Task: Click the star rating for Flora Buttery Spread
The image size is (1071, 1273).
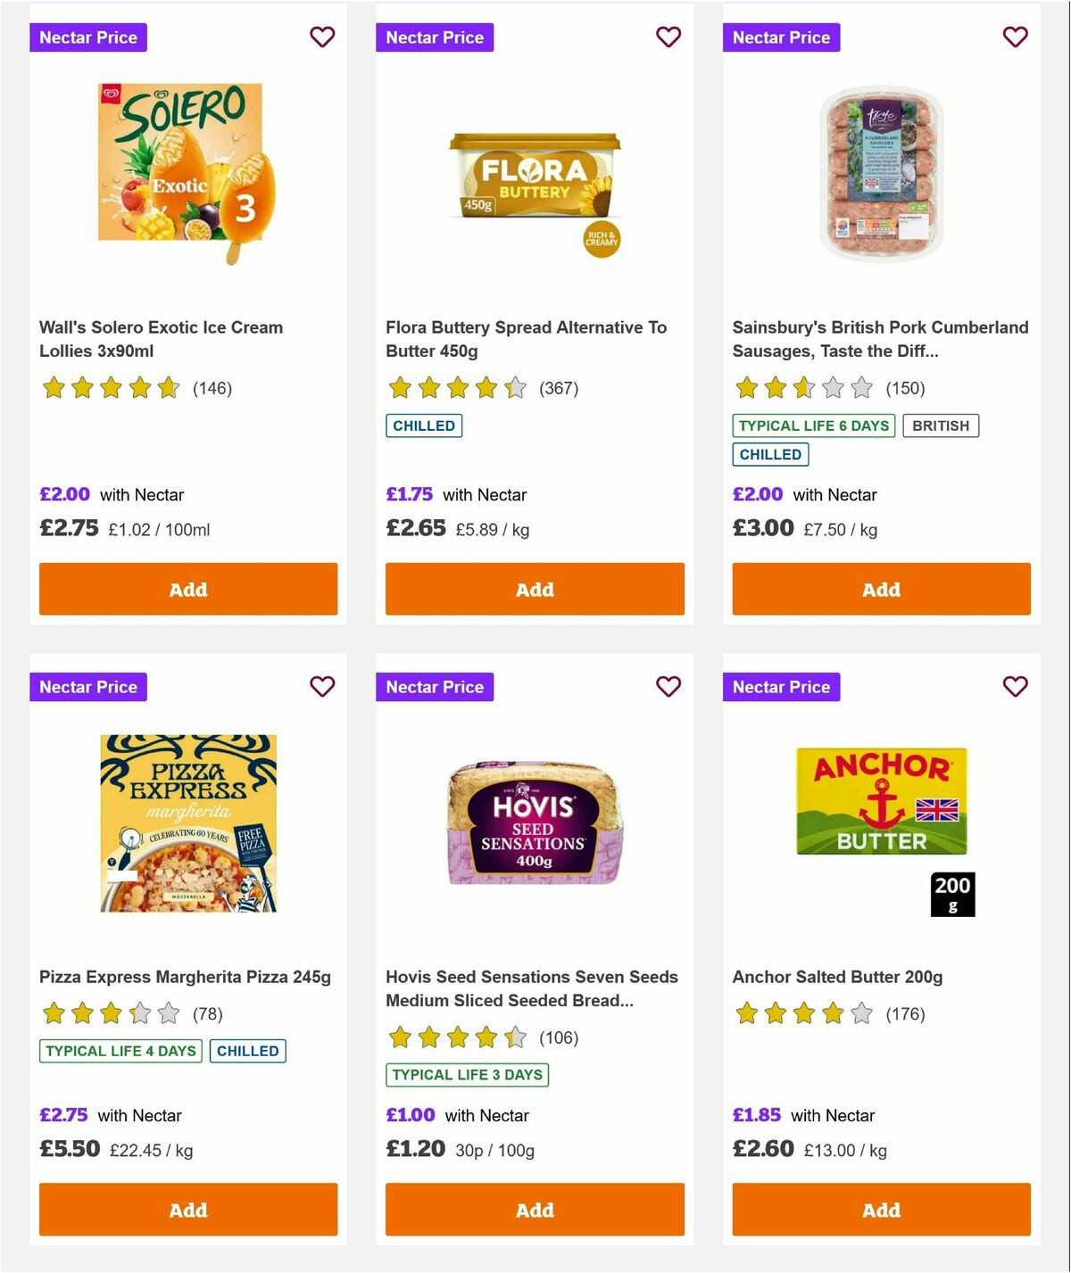Action: click(457, 387)
